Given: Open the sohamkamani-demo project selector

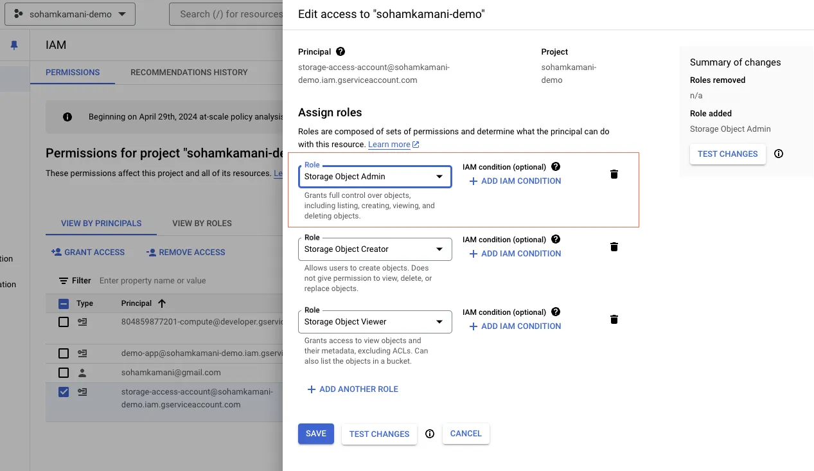Looking at the screenshot, I should tap(69, 13).
